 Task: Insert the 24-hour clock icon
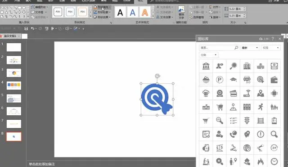[274, 148]
